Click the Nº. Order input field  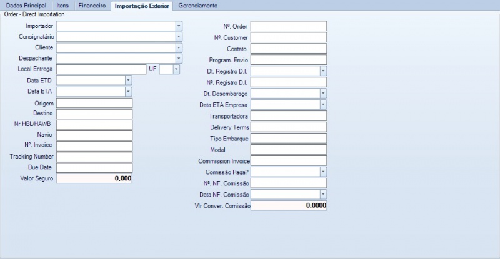coord(288,26)
